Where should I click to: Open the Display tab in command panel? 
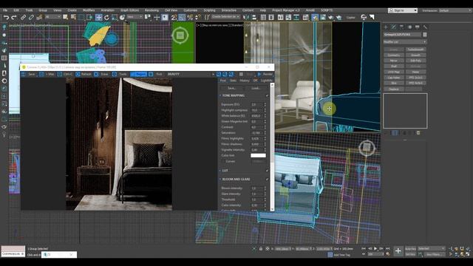pos(417,27)
